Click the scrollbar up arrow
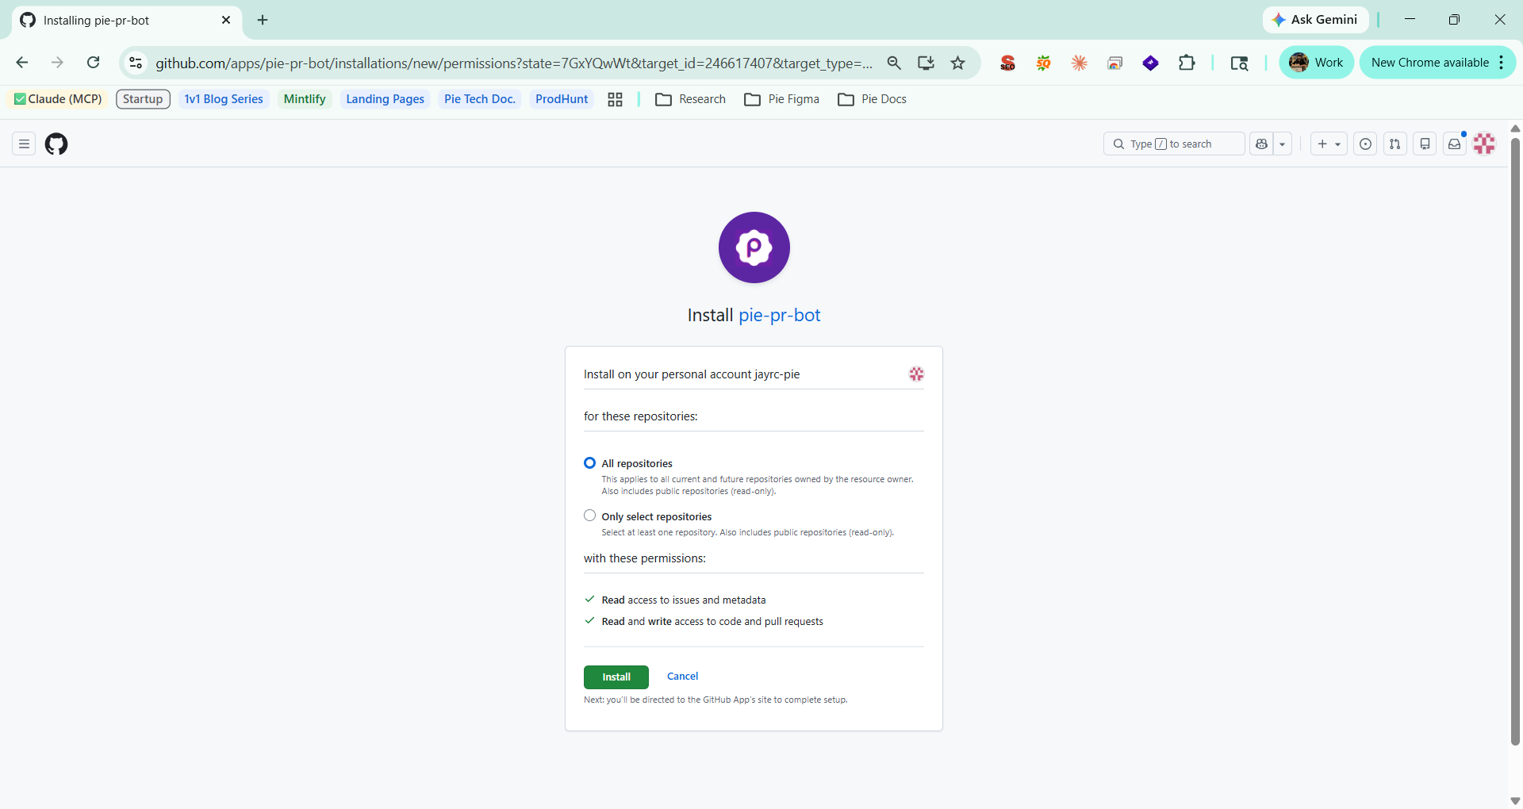Viewport: 1523px width, 809px height. [x=1515, y=128]
